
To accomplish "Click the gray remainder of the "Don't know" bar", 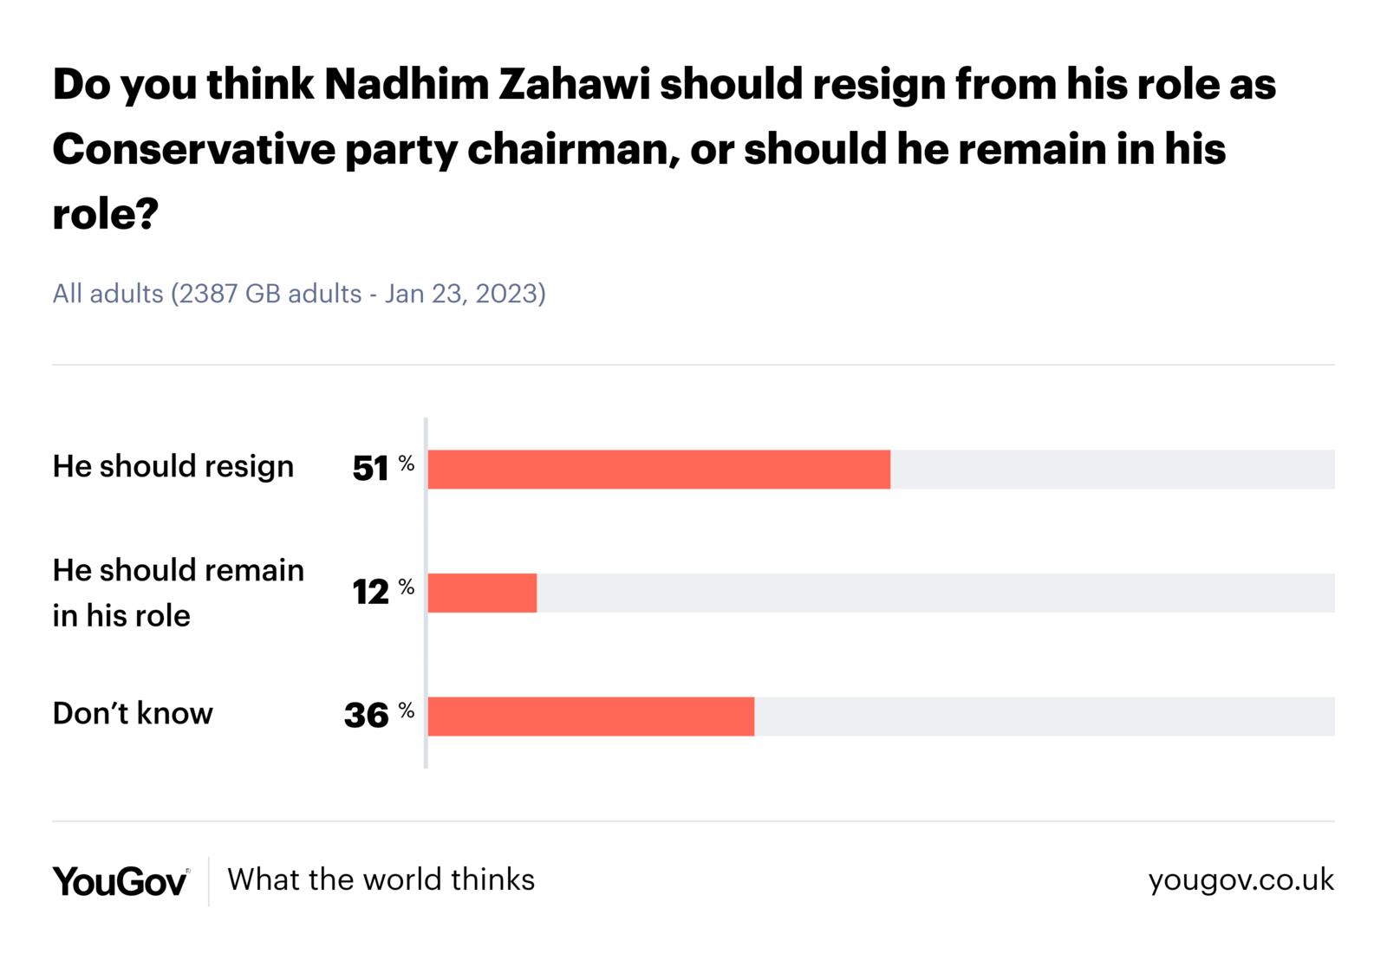I will (1044, 717).
